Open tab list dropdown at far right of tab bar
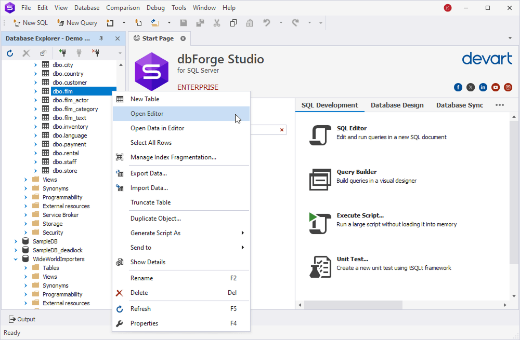520x340 pixels. [510, 38]
